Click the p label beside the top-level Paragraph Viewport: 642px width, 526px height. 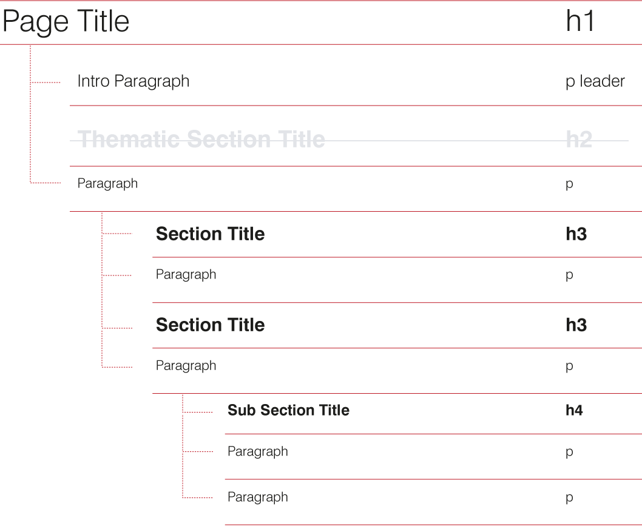(569, 184)
